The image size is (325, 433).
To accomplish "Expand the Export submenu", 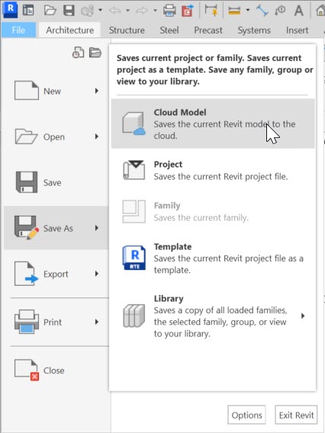I will pyautogui.click(x=56, y=274).
